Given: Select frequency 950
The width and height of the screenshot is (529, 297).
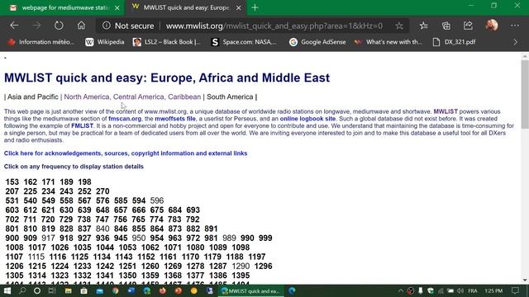Looking at the screenshot, I should [x=139, y=238].
